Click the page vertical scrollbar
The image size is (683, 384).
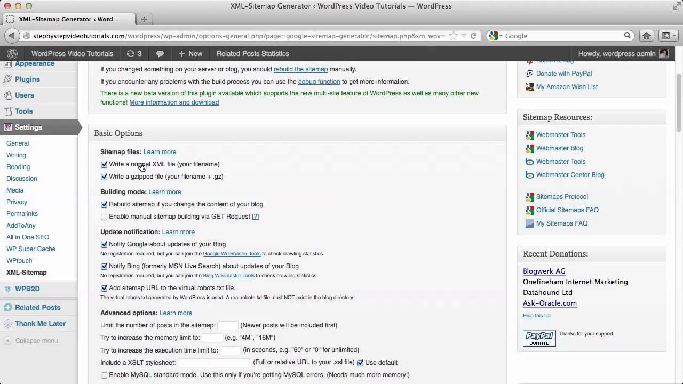coord(679,104)
